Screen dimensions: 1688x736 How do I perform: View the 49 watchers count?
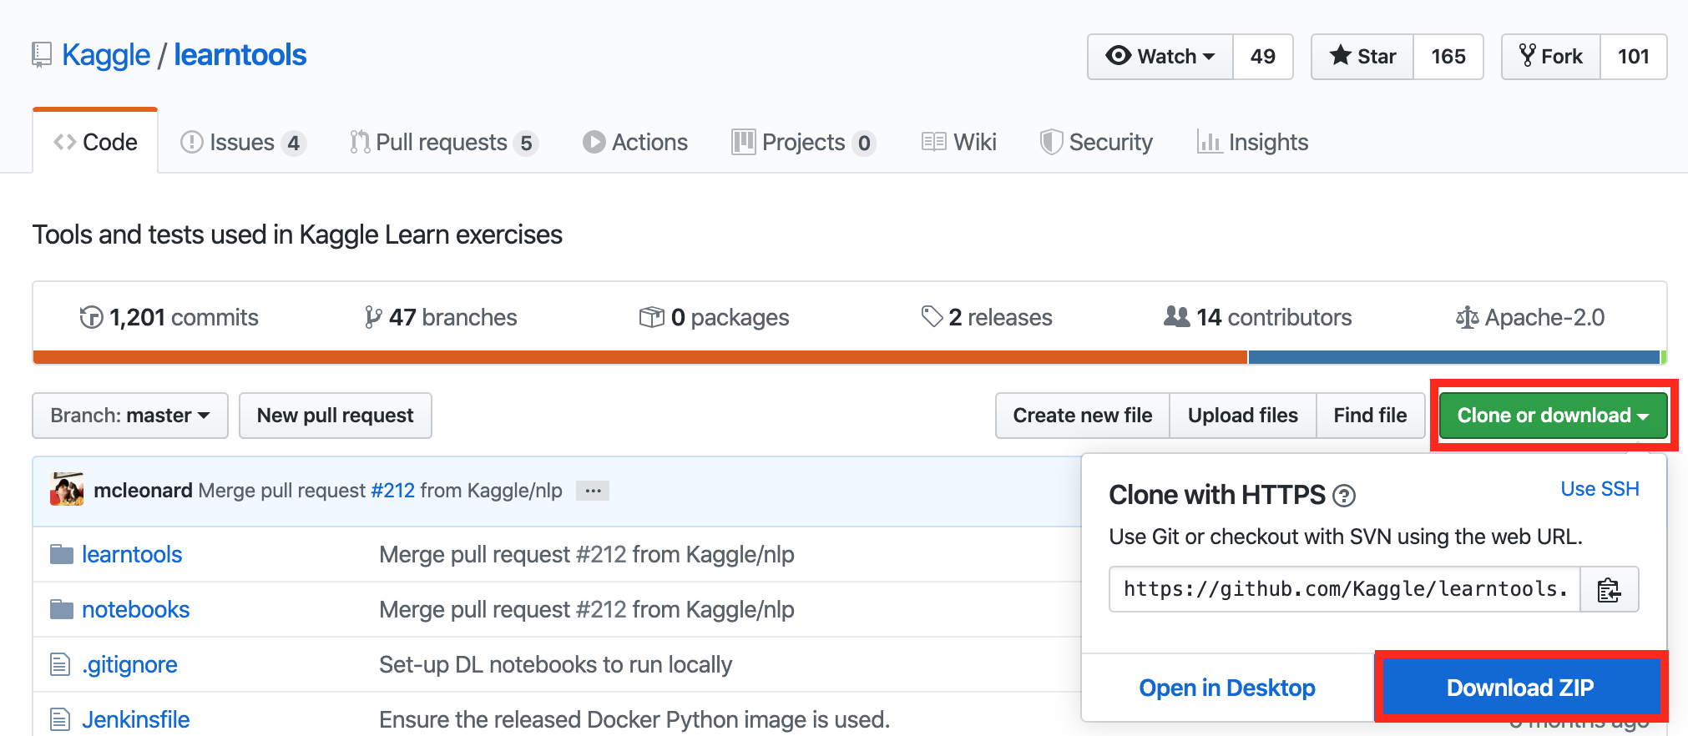pyautogui.click(x=1263, y=57)
